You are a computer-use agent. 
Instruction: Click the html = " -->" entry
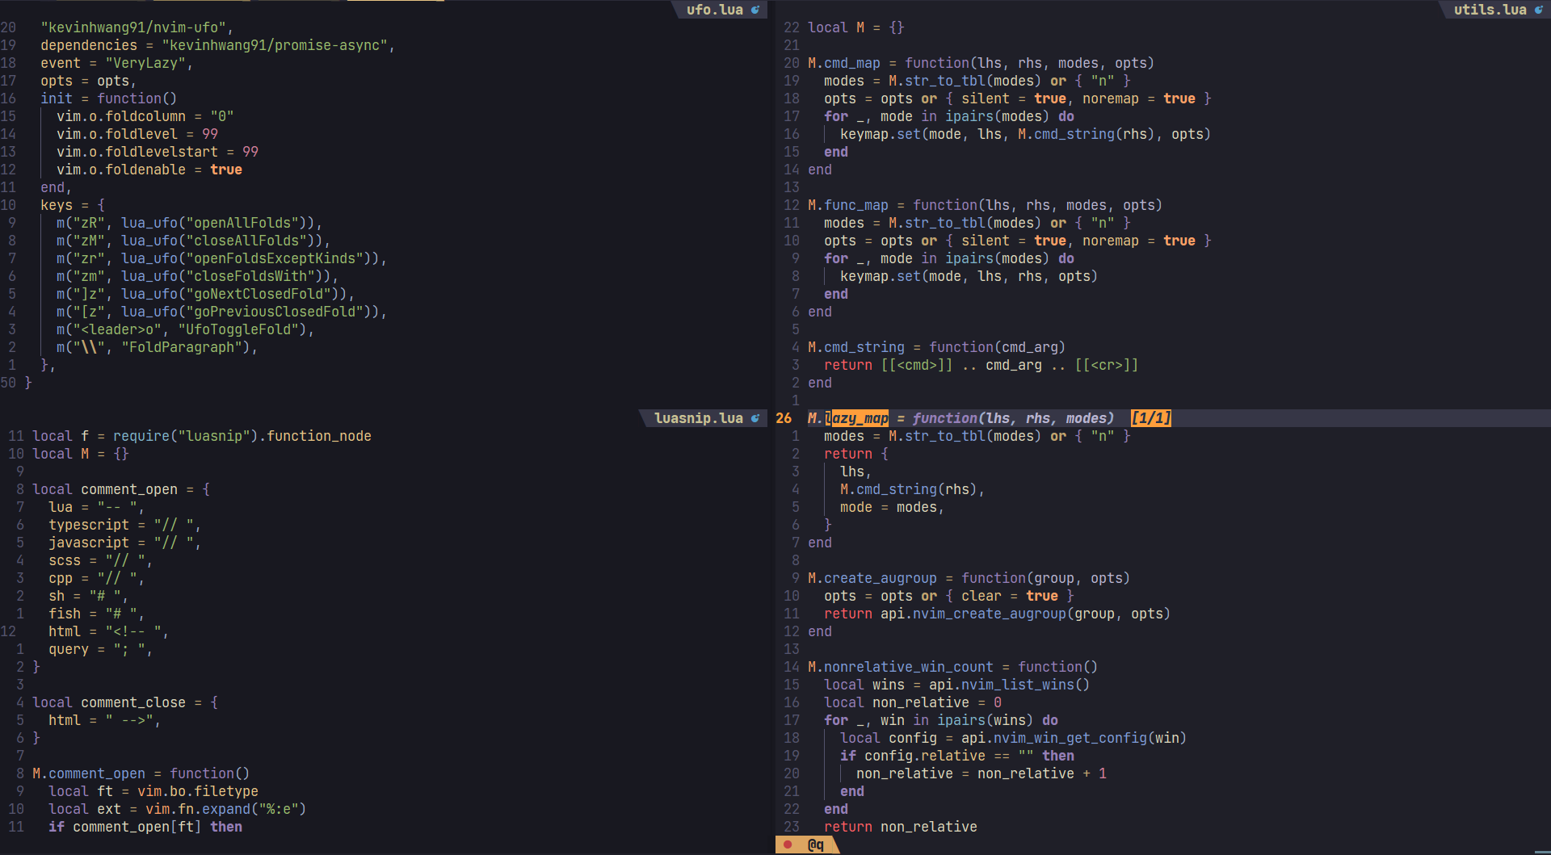click(105, 720)
